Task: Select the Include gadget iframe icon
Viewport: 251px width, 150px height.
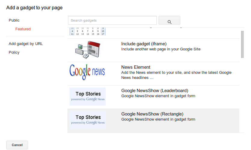Action: 87,50
